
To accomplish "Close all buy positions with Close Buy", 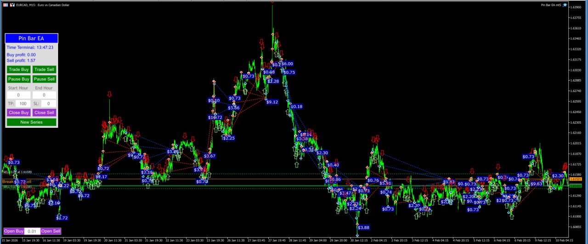I will tap(19, 113).
